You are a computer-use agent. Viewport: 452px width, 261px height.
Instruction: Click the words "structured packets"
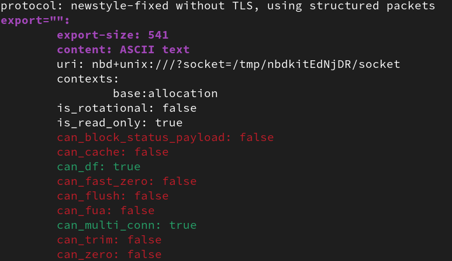371,6
